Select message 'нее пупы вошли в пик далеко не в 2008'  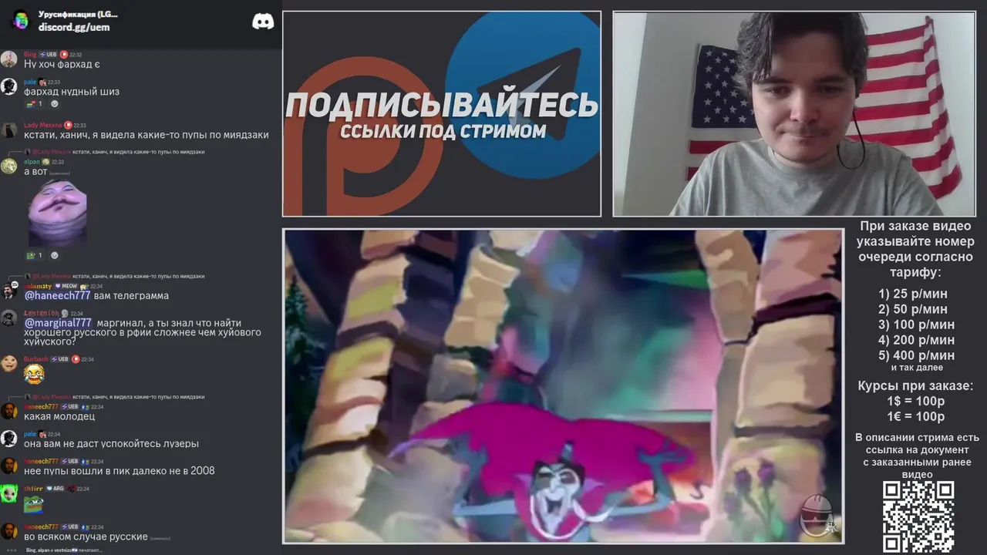click(120, 470)
